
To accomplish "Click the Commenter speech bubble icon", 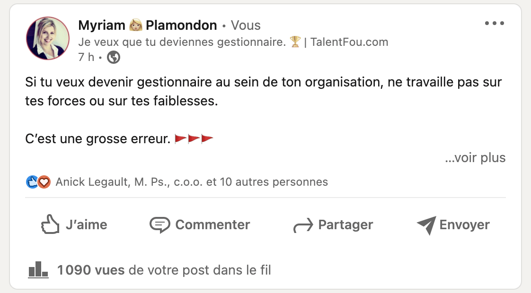I will pos(160,225).
